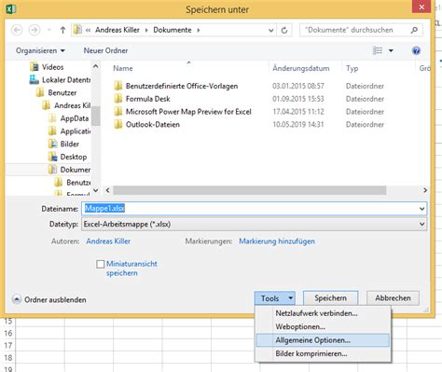Select Videos in the folder tree
Screen dimensions: 442x372
coord(47,67)
